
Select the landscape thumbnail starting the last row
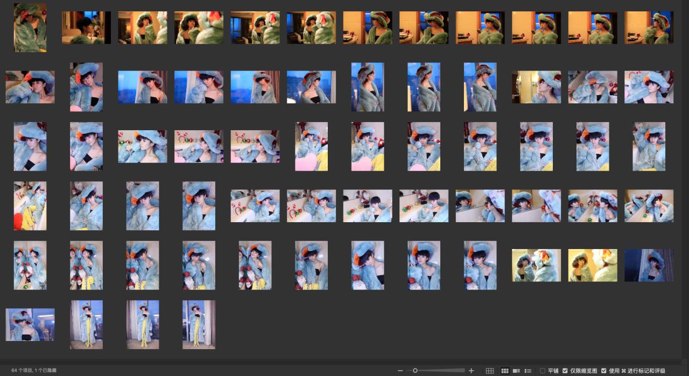pyautogui.click(x=30, y=324)
